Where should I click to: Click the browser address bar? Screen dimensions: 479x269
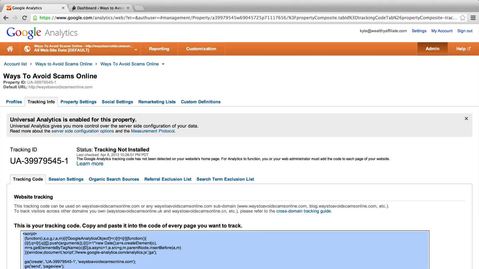tap(248, 18)
